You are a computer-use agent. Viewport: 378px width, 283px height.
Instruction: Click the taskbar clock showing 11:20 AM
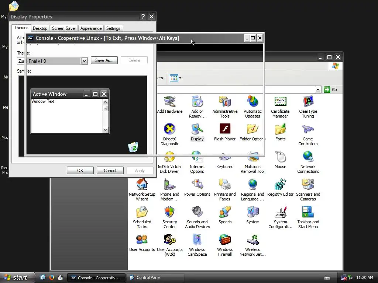point(364,277)
